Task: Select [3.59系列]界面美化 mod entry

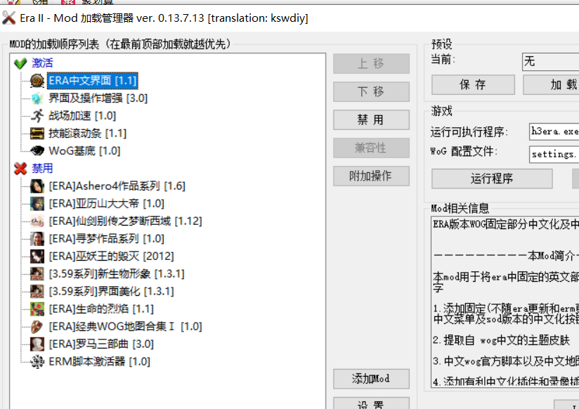Action: tap(111, 292)
